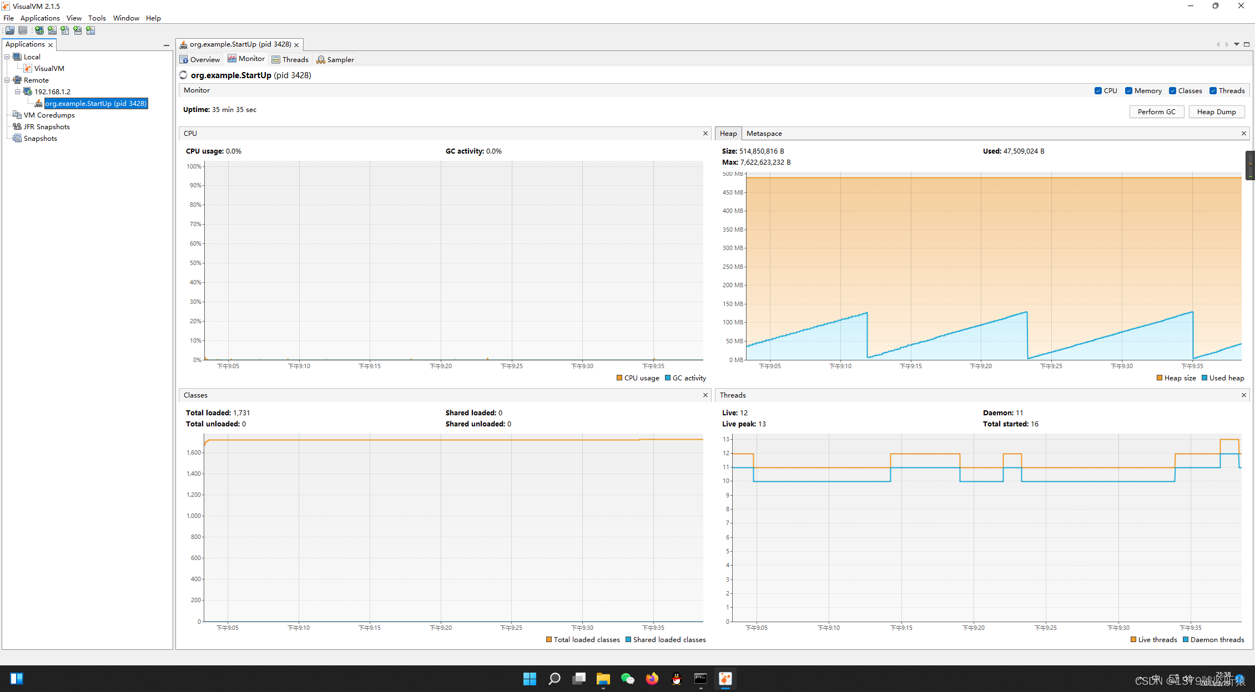The image size is (1255, 692).
Task: Click the Load Snapshot toolbar icon
Action: 10,30
